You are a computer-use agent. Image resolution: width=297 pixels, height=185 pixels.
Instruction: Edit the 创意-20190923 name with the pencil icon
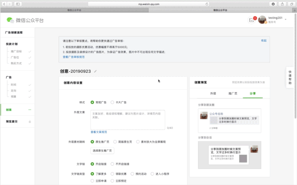click(x=96, y=71)
